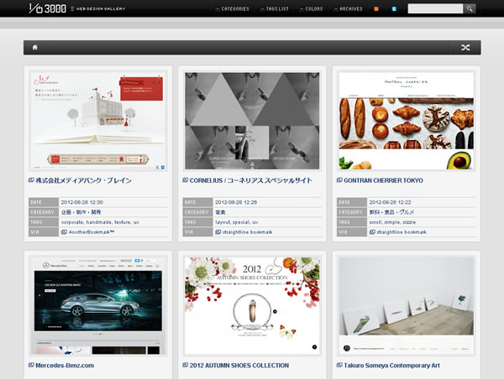The height and width of the screenshot is (379, 504).
Task: Click the date 2012-08-28 12:26
Action: point(236,202)
